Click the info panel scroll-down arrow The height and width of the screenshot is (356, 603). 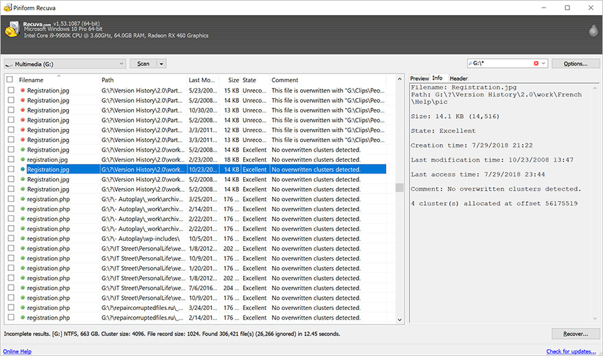point(595,318)
